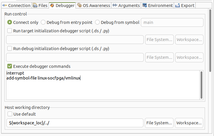Select the Connect only radio button

tap(10, 22)
